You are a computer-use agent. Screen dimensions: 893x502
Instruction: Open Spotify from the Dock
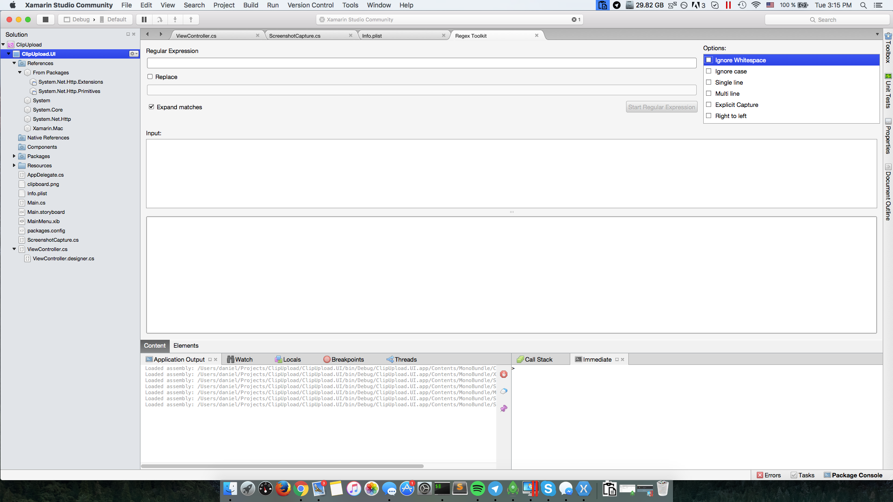tap(478, 489)
